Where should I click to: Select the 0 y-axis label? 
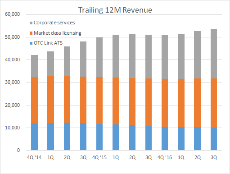18,150
